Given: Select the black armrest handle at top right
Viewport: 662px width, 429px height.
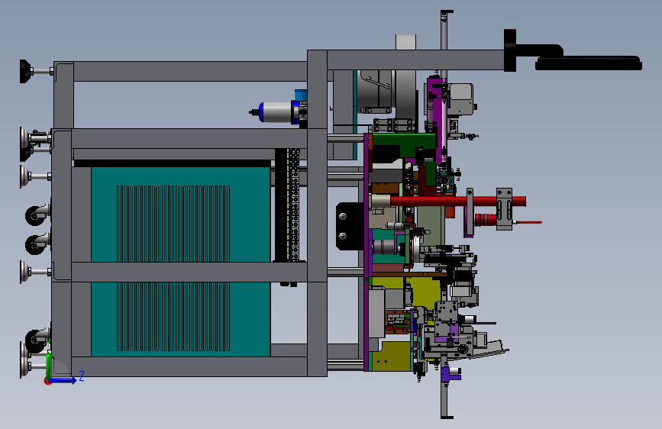Looking at the screenshot, I should (589, 63).
